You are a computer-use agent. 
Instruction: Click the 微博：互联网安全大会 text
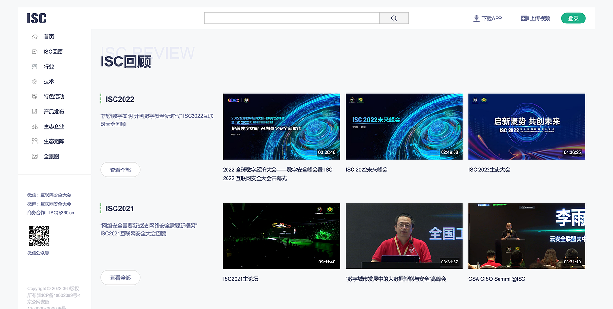coord(49,204)
